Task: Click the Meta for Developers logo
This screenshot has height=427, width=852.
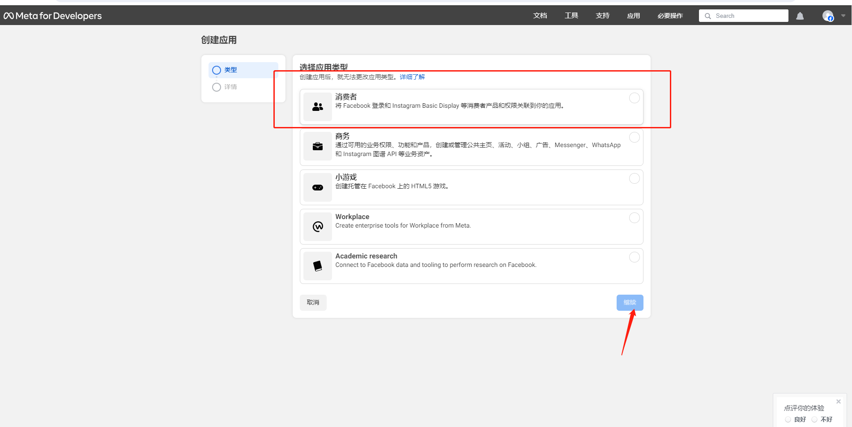Action: click(53, 16)
